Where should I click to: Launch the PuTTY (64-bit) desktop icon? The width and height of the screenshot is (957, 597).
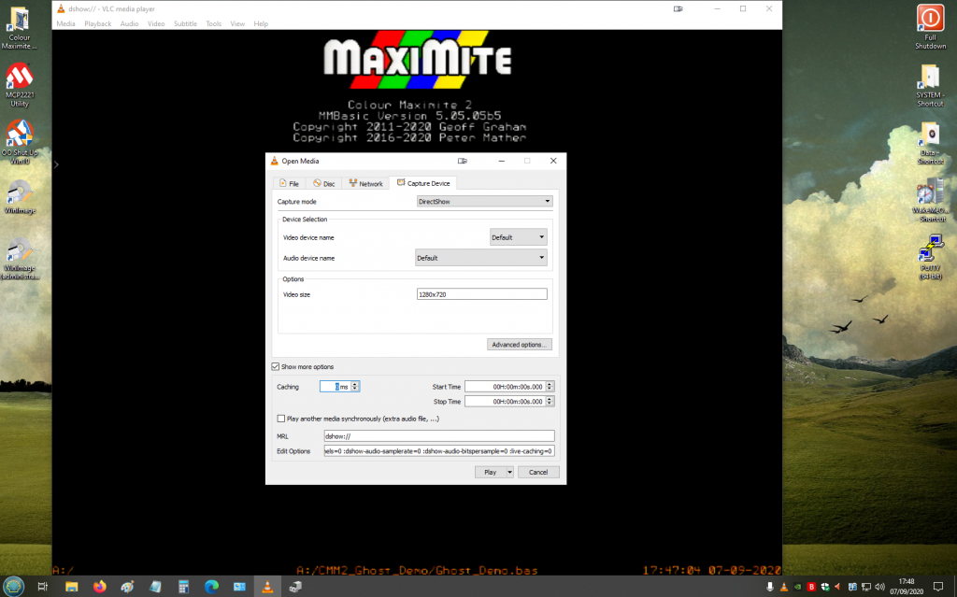click(930, 258)
